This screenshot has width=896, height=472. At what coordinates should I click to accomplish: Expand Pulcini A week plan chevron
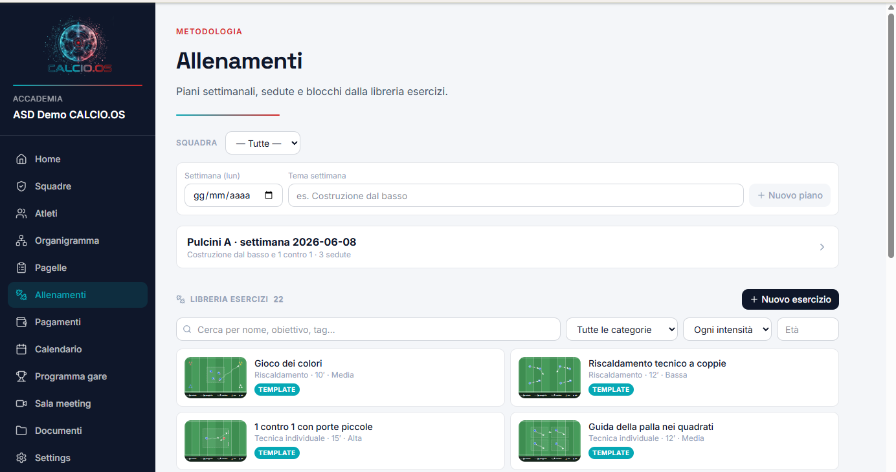[x=822, y=247]
